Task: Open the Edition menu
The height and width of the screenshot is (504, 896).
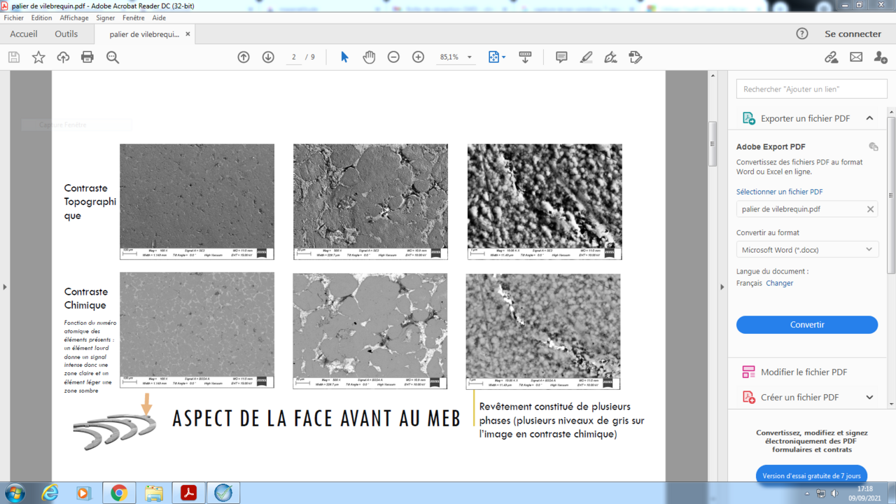Action: click(x=42, y=18)
